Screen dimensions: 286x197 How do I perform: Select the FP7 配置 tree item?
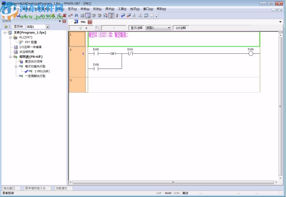click(31, 42)
